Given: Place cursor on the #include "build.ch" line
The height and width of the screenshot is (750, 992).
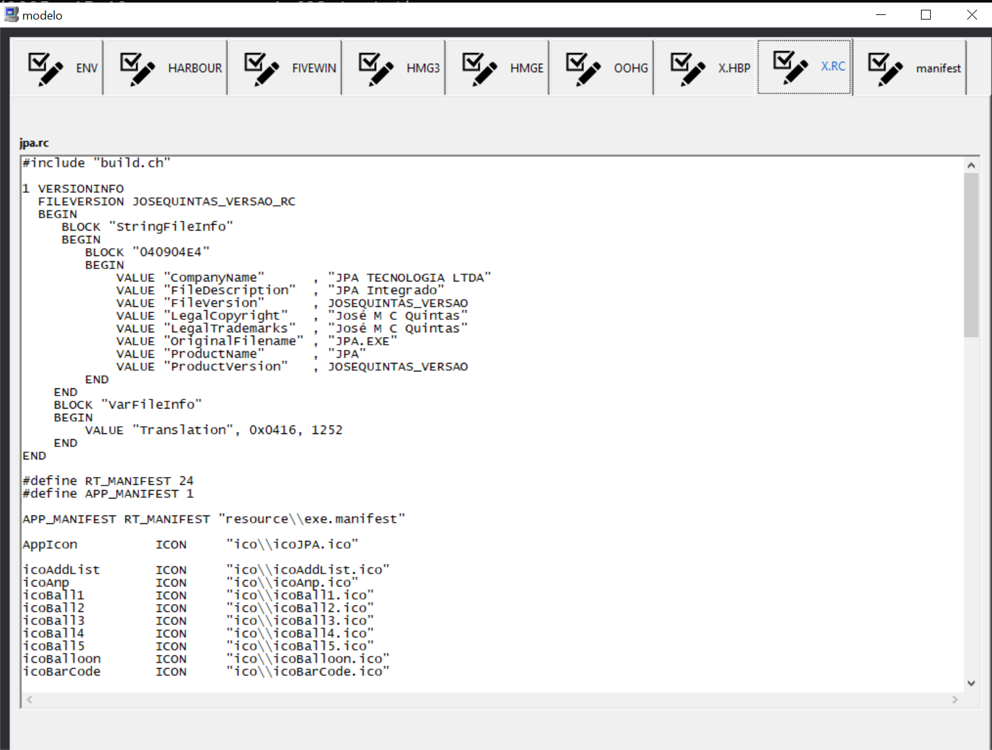Looking at the screenshot, I should (96, 163).
